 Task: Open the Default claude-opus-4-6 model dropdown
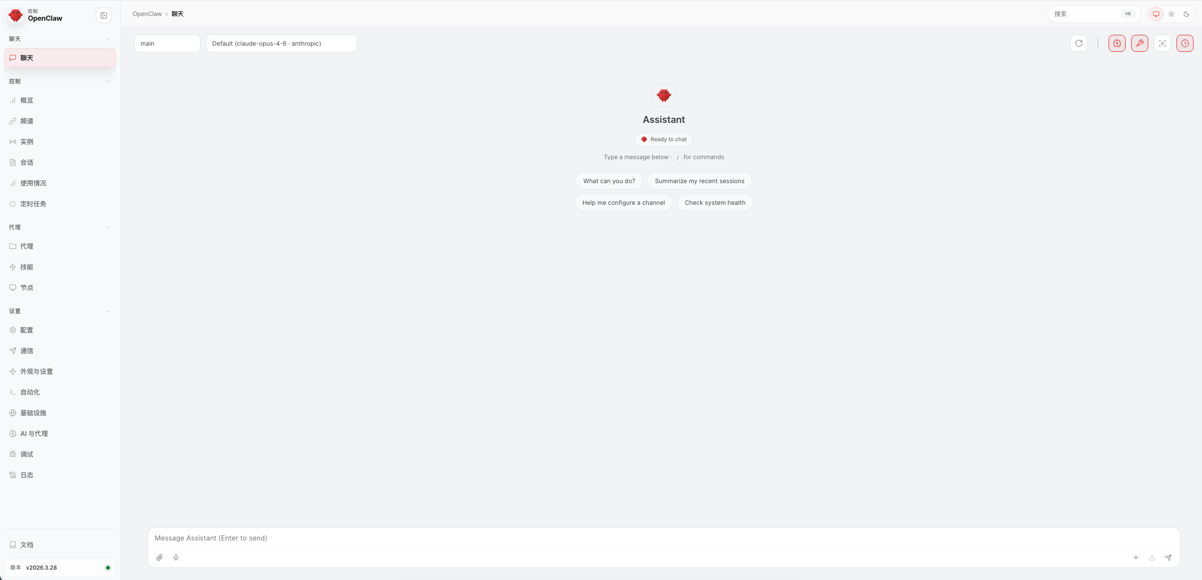tap(281, 43)
